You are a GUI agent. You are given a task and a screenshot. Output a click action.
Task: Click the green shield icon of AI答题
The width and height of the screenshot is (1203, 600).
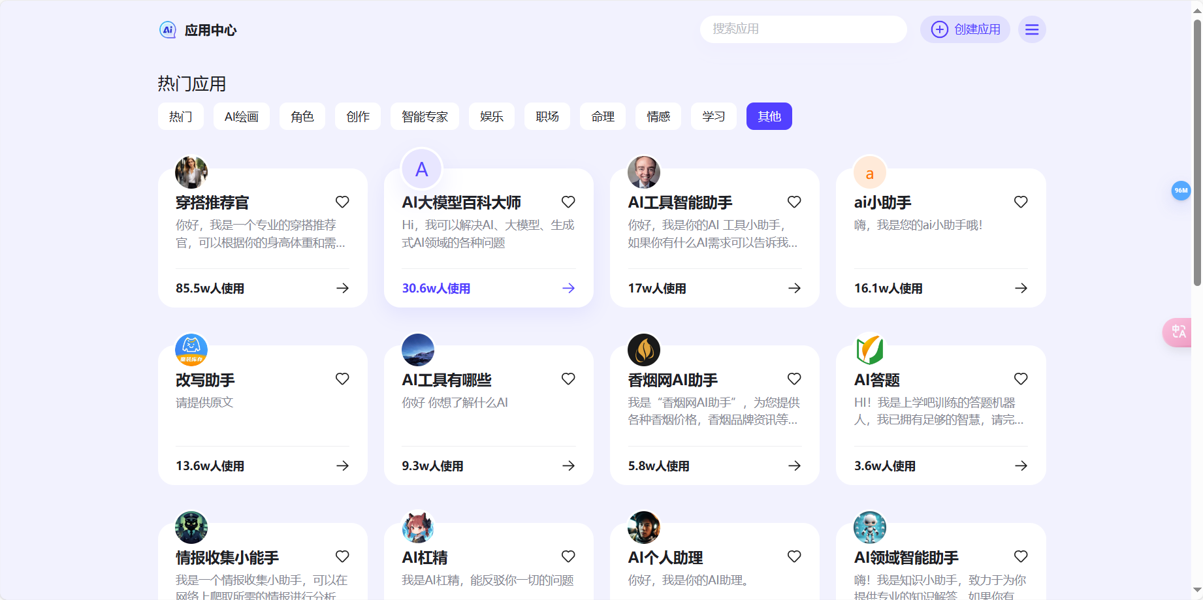[870, 349]
